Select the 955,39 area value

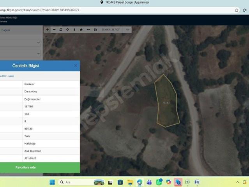(x=28, y=129)
